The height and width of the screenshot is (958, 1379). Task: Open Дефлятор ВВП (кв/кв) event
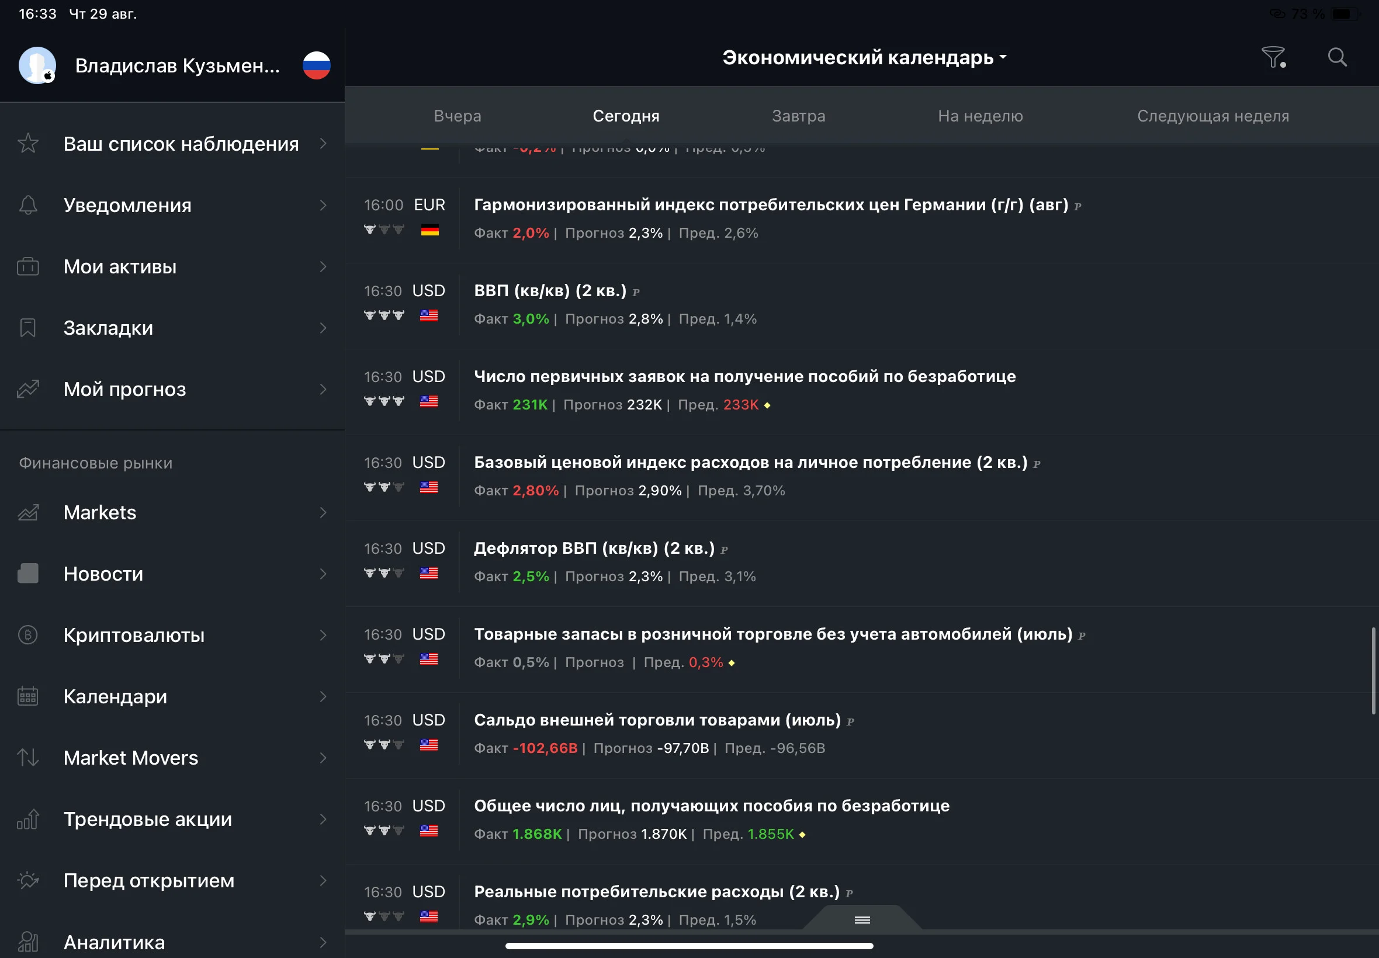tap(861, 563)
